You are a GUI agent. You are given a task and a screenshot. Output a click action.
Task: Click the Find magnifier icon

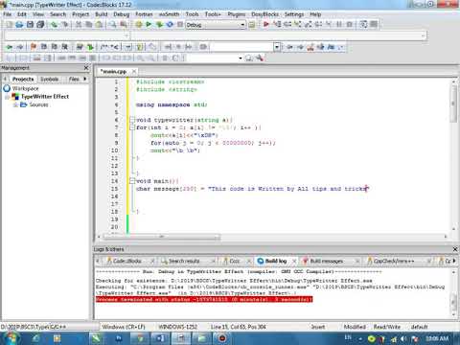[x=113, y=24]
